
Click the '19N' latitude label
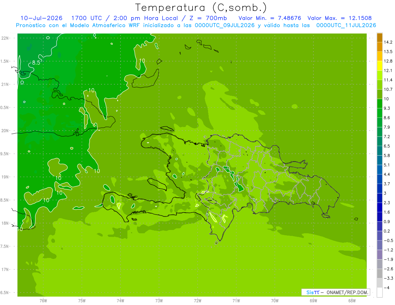point(5,177)
